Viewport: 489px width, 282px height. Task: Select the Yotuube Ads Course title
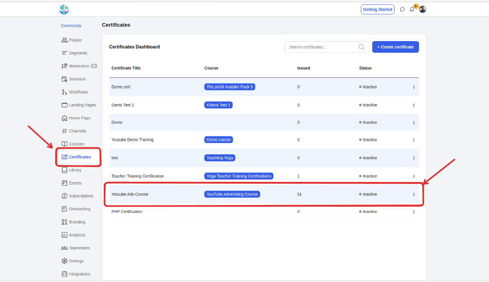[x=130, y=194]
